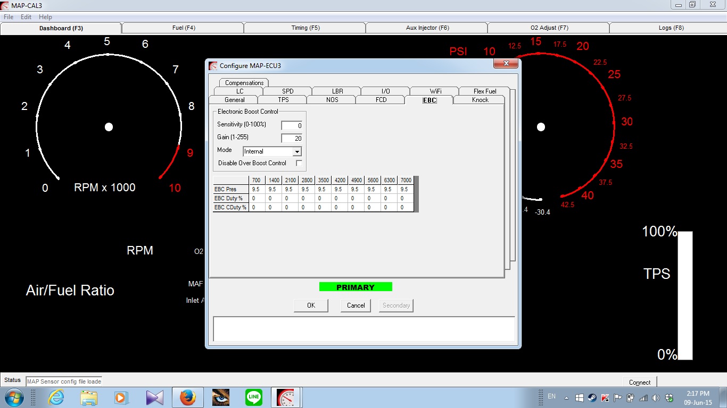The width and height of the screenshot is (727, 408).
Task: Enable Disable Over Boost Control checkbox
Action: (300, 163)
